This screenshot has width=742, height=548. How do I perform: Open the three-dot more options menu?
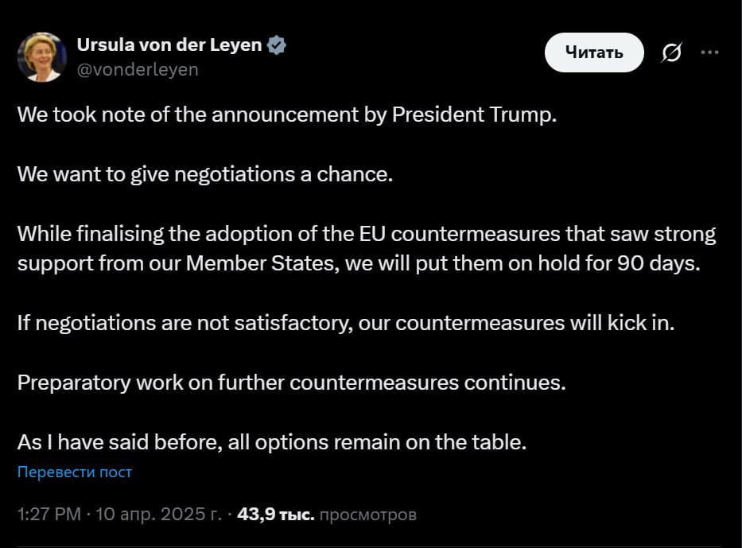[x=709, y=52]
